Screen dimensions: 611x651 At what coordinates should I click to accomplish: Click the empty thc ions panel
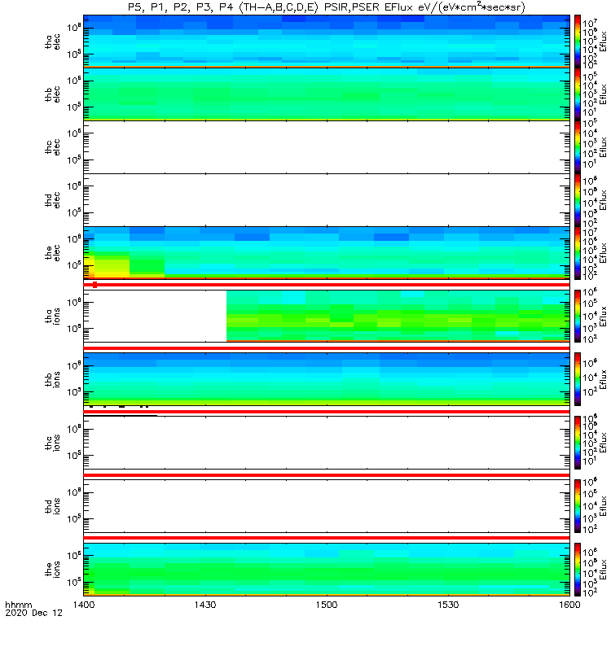tap(327, 443)
